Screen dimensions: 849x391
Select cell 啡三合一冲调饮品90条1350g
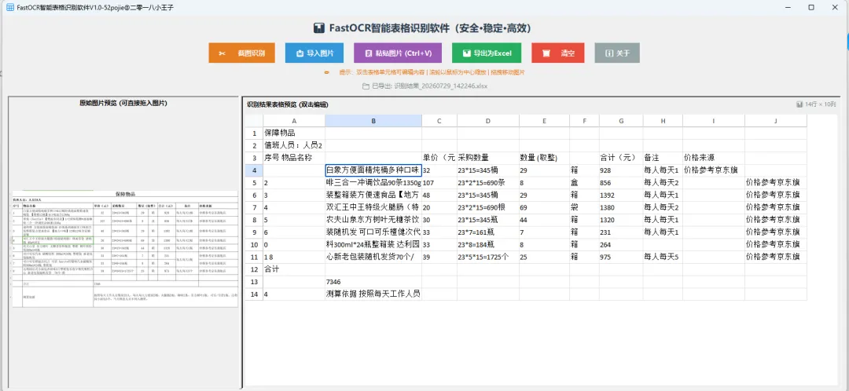pyautogui.click(x=373, y=183)
